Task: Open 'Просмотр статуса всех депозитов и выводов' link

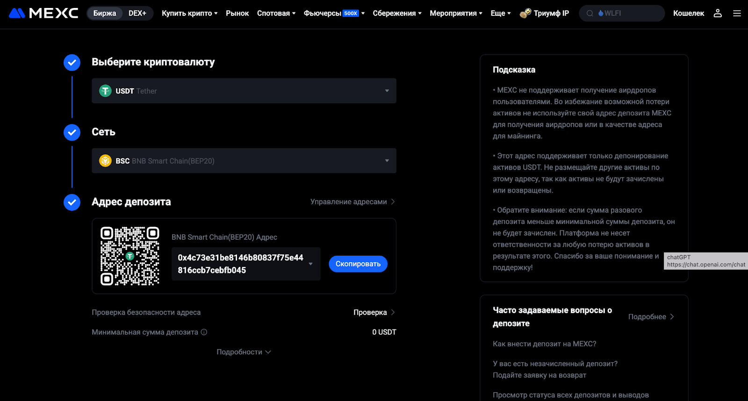Action: [571, 395]
